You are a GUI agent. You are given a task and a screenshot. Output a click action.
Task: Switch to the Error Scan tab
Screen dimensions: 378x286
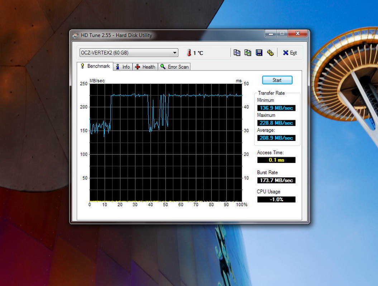(174, 67)
